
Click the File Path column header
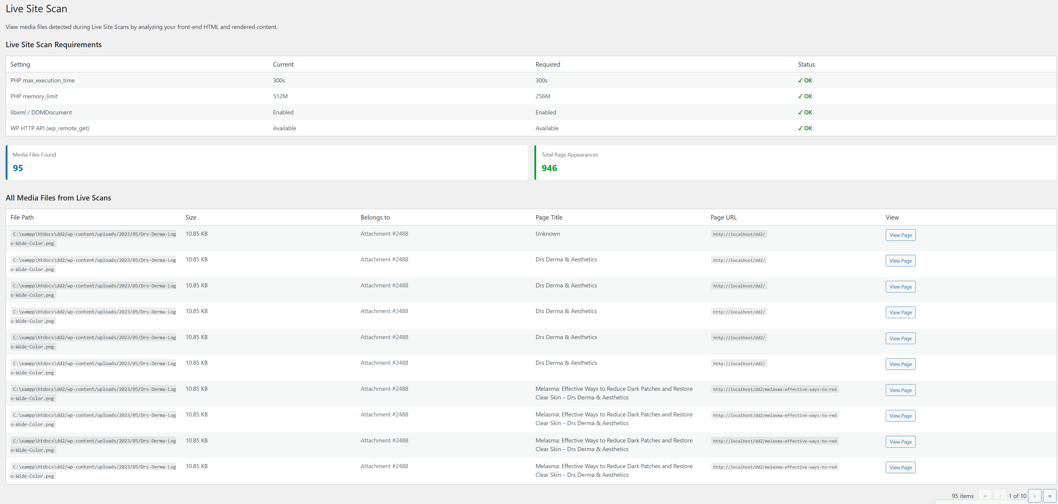pos(22,217)
